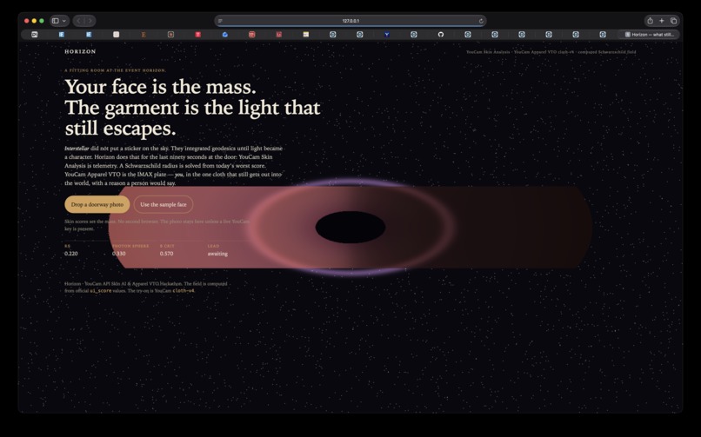Click the Drop a doorway photo button
Image resolution: width=701 pixels, height=437 pixels.
97,204
